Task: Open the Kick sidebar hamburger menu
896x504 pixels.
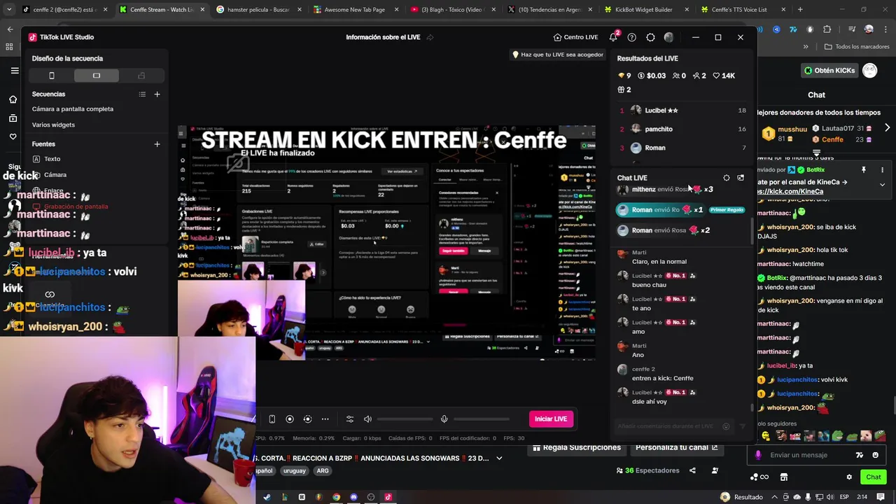Action: point(14,71)
